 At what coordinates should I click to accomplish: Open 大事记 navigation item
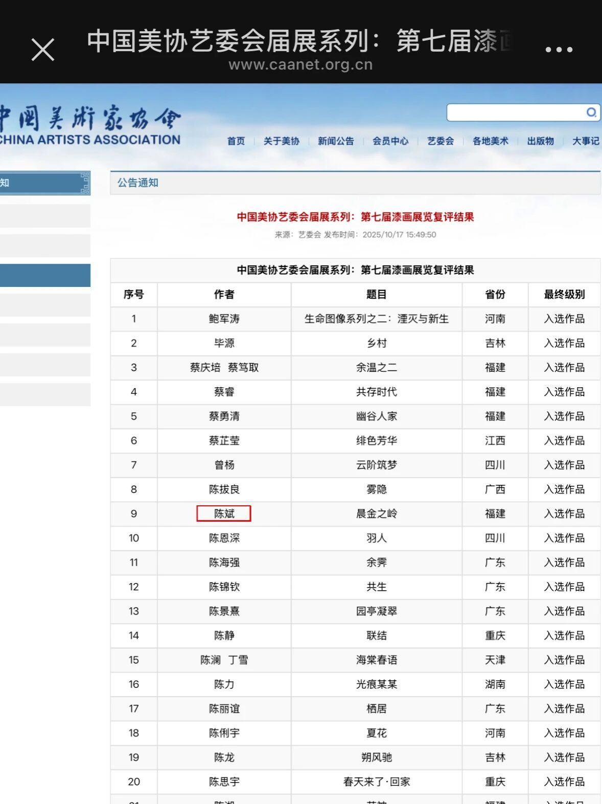(x=586, y=141)
